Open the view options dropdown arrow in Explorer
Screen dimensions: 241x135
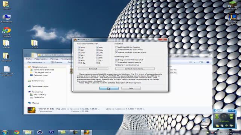point(195,62)
